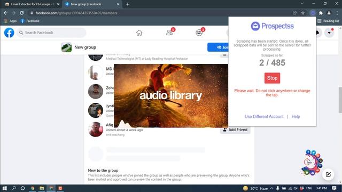Open the Groups icon in the Facebook navbar
Image resolution: width=342 pixels, height=192 pixels.
pyautogui.click(x=199, y=33)
